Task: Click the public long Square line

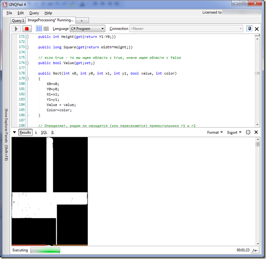Action: [85, 47]
